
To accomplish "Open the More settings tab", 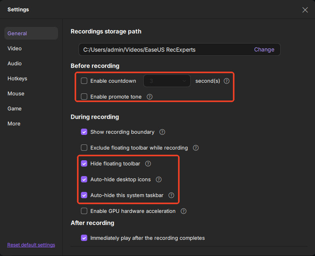I will 14,124.
